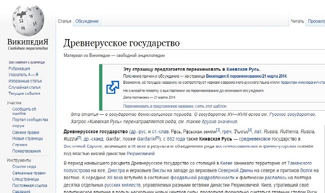Click снять этот шаблон link
325x193 pixels.
coord(211,106)
